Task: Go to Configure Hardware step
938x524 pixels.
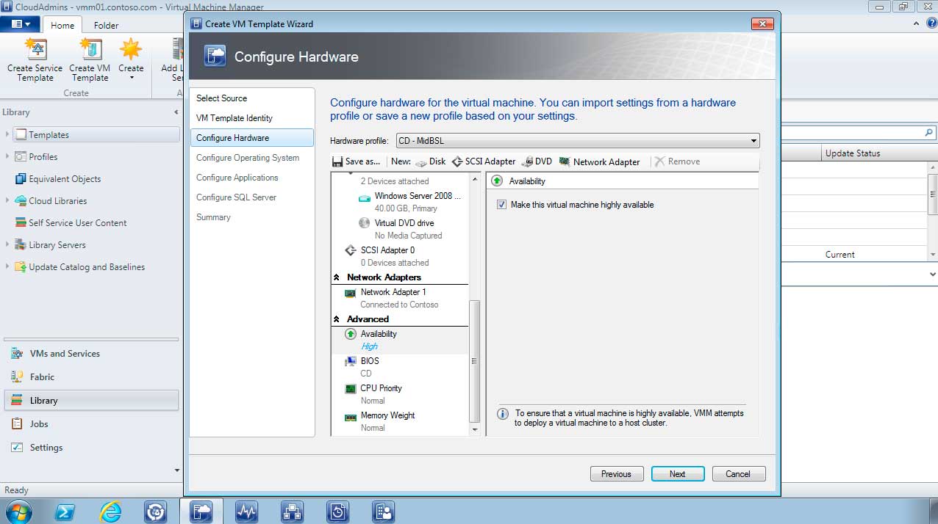Action: 251,138
